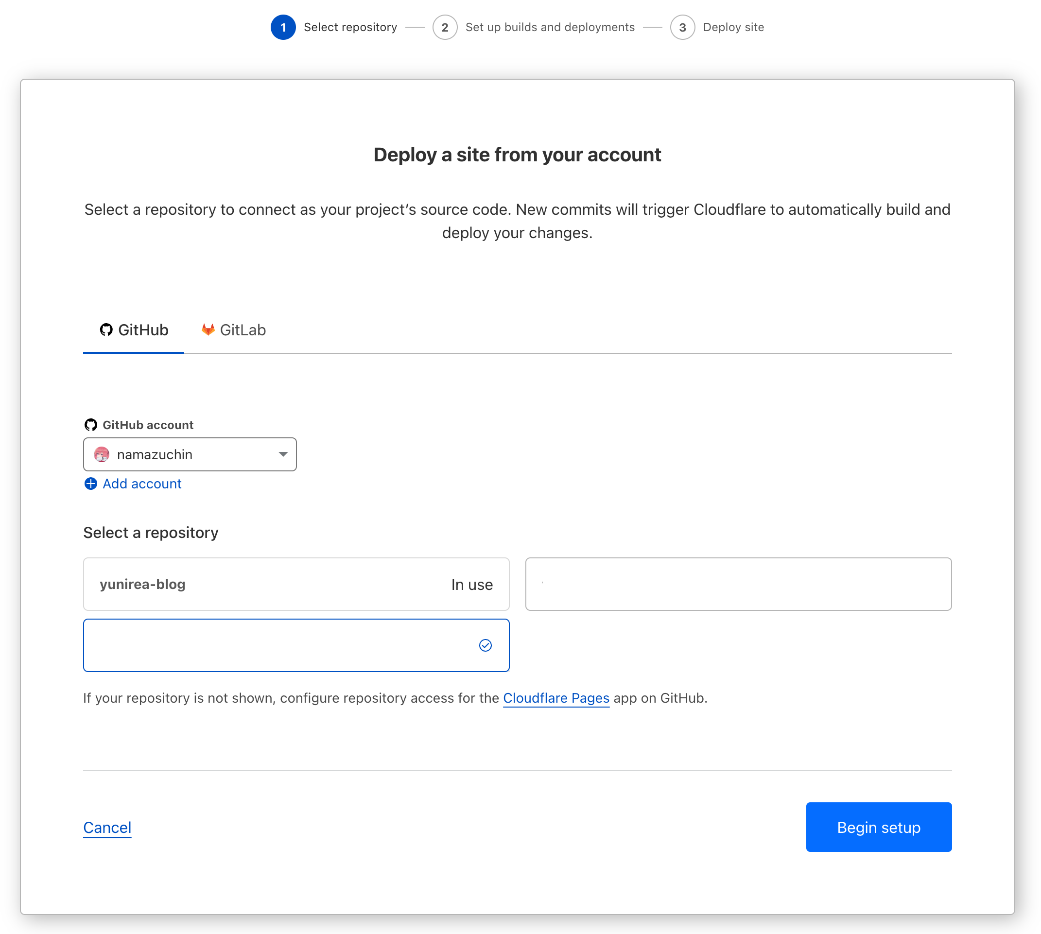Click the Add account link
This screenshot has height=934, width=1041.
coord(142,484)
